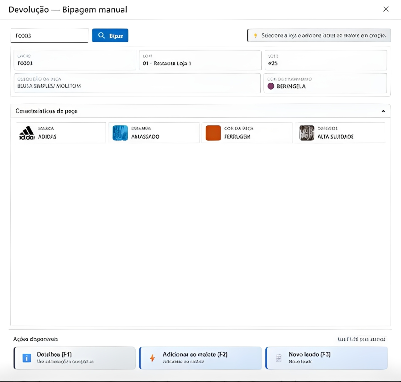Screen dimensions: 401x382
Task: Click the code search input with F0003
Action: coord(49,36)
